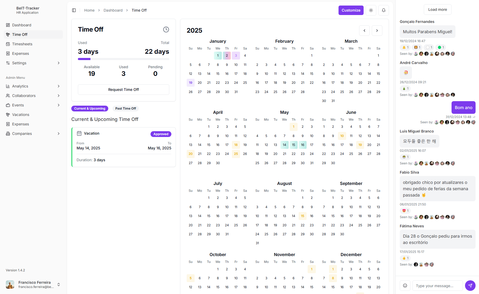Open emoji picker in chat box
This screenshot has height=294, width=479.
(405, 286)
